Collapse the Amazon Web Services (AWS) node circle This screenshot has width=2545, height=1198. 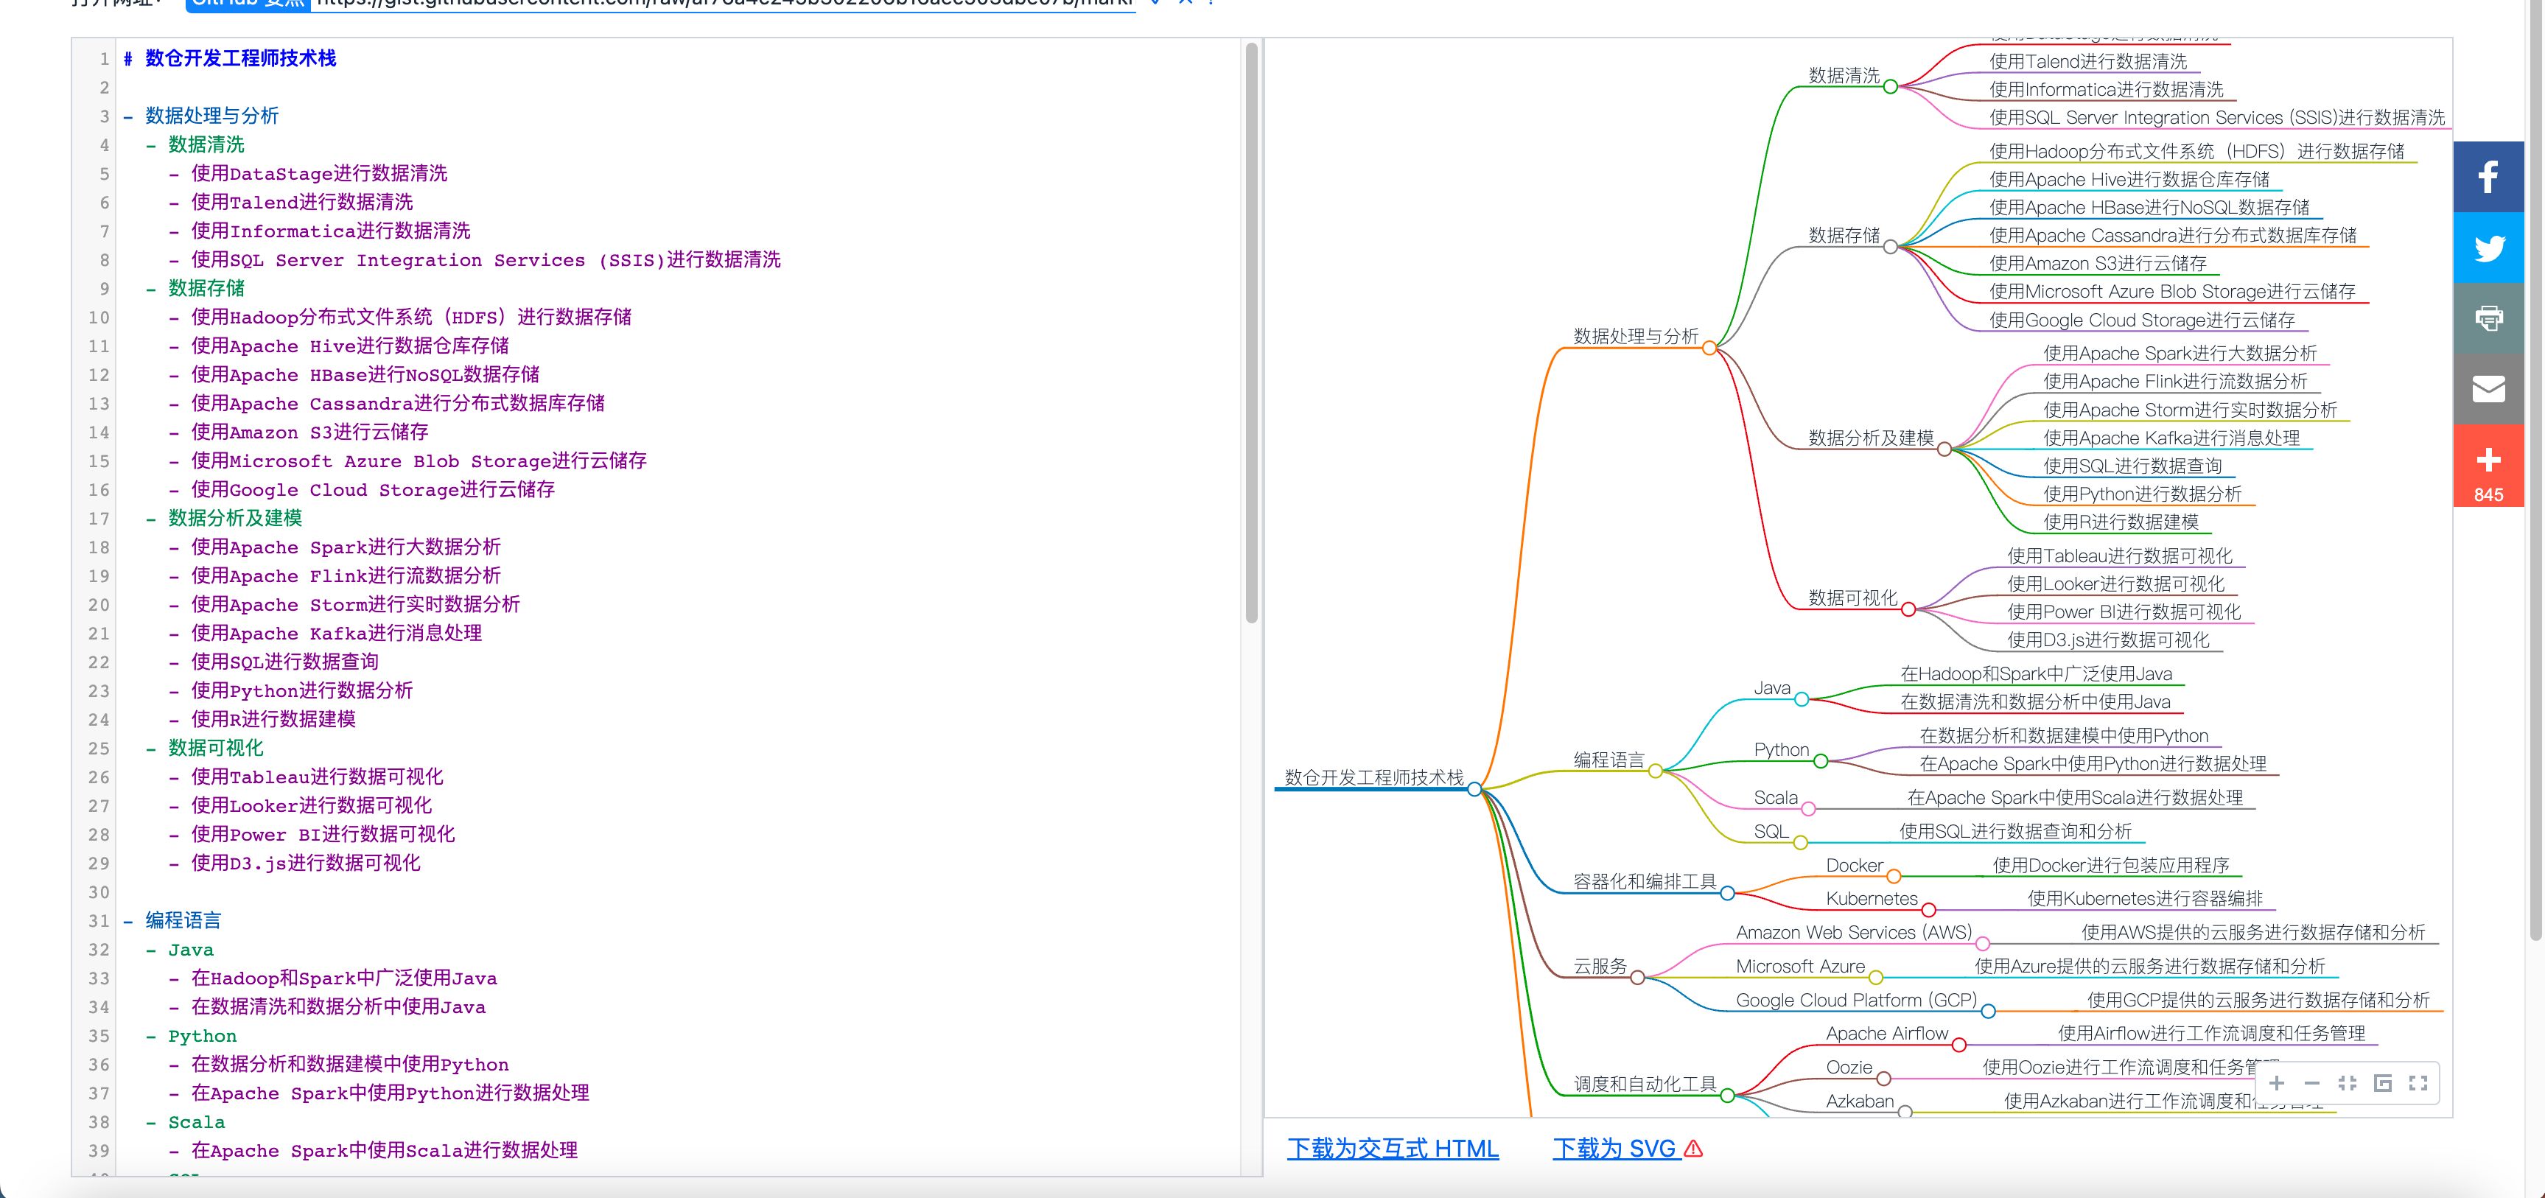click(x=1983, y=943)
